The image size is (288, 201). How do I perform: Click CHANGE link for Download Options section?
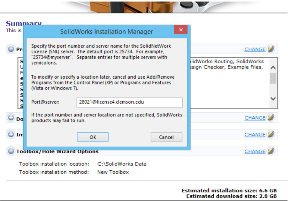pos(255,118)
